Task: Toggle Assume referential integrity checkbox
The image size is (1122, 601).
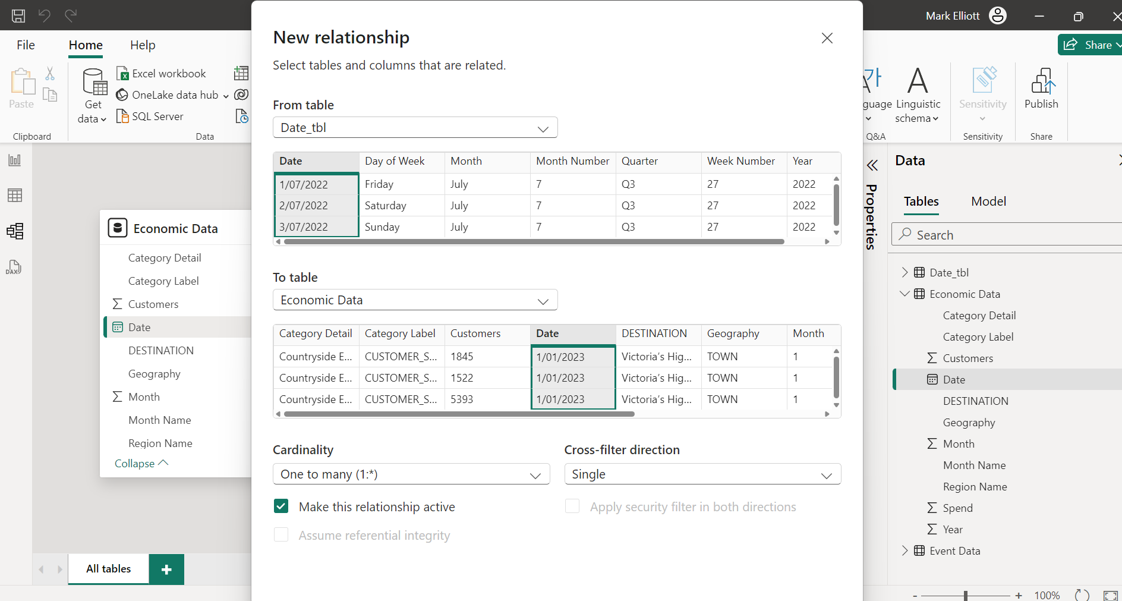Action: click(281, 534)
